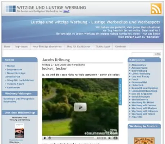165x144 pixels.
Task: Open the Jacobs Krönung post title
Action: (x=56, y=60)
